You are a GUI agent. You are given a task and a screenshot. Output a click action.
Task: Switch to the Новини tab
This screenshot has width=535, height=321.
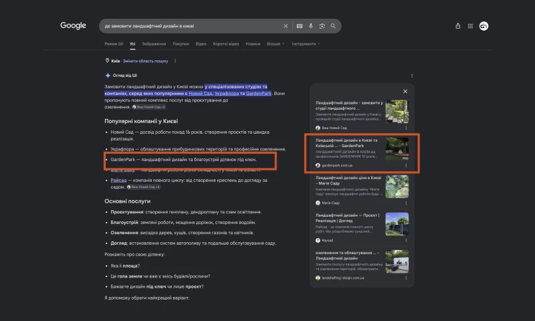[x=253, y=43]
